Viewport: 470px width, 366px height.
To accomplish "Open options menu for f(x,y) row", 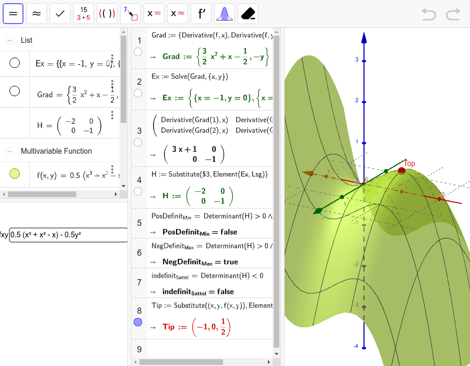I will point(112,169).
